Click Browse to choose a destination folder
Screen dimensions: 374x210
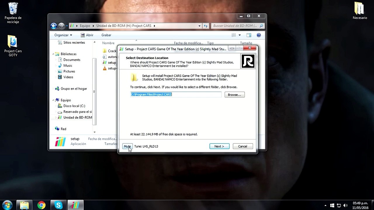point(235,95)
